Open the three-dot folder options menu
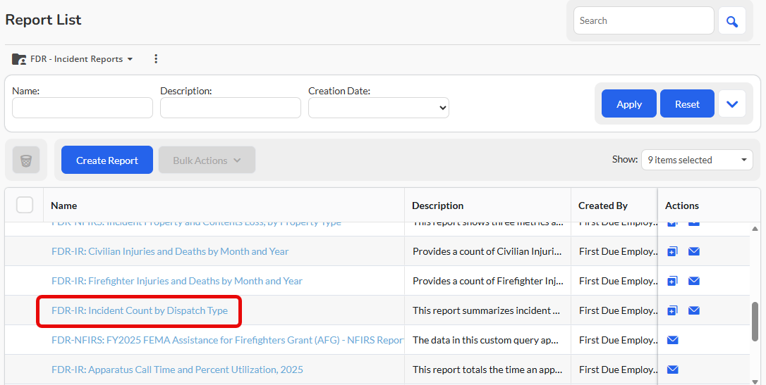 pyautogui.click(x=156, y=59)
